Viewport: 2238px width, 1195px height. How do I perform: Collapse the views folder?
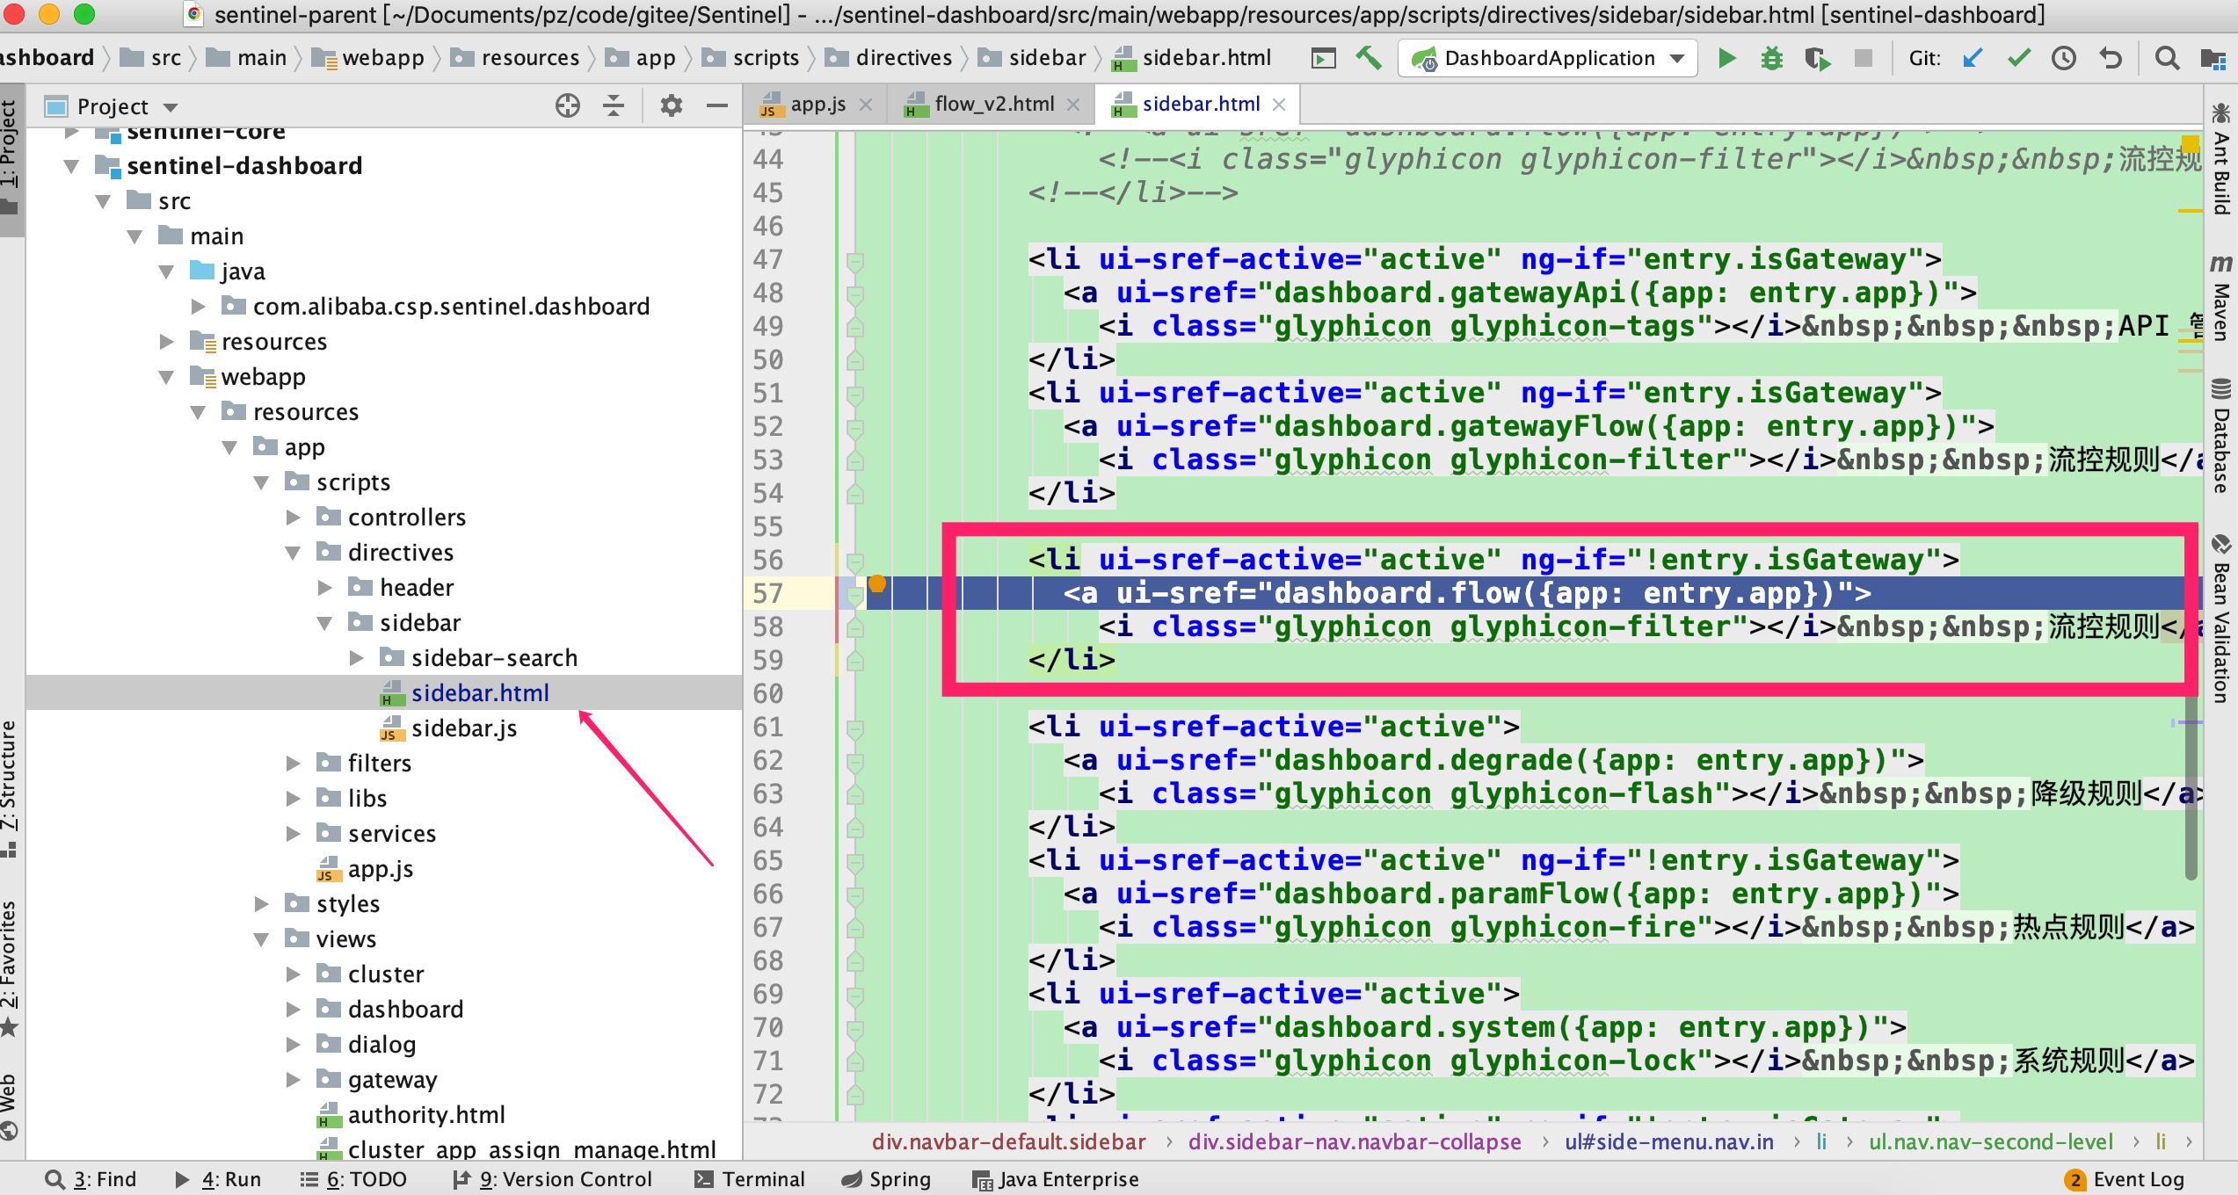click(x=262, y=939)
